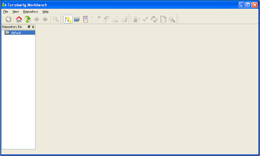Click the red house home icon

19,19
